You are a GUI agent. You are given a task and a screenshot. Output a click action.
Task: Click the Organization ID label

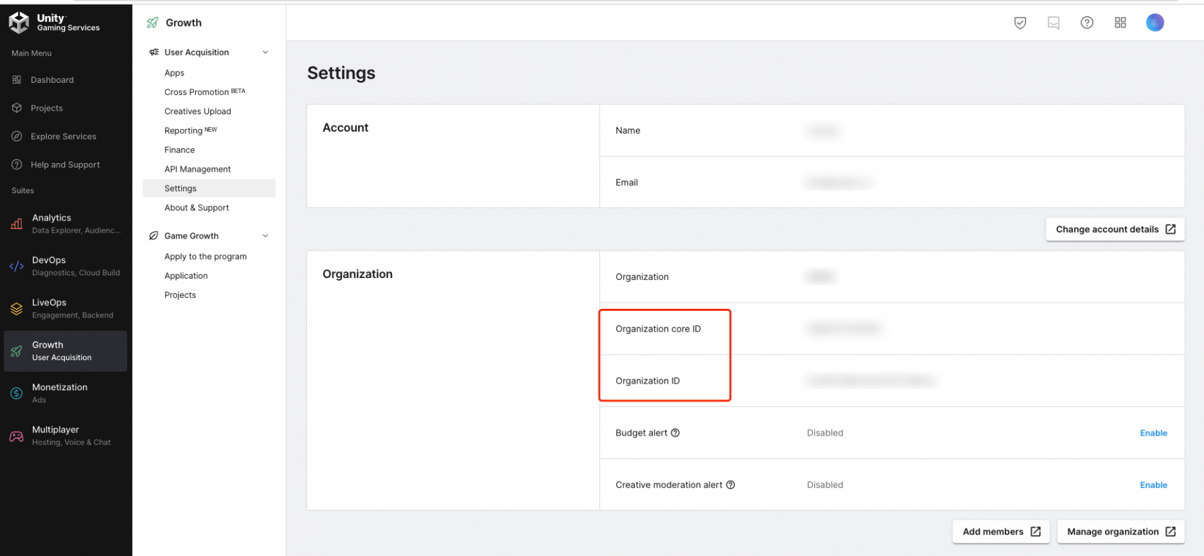coord(647,381)
